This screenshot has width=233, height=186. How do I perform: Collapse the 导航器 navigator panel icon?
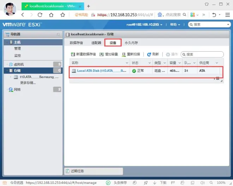click(x=58, y=34)
